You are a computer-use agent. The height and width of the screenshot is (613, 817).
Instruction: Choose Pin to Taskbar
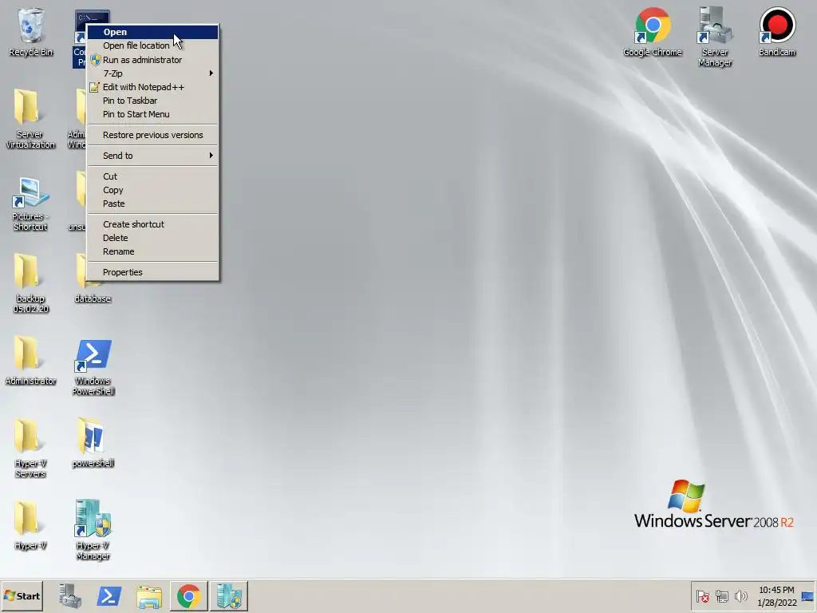coord(152,101)
